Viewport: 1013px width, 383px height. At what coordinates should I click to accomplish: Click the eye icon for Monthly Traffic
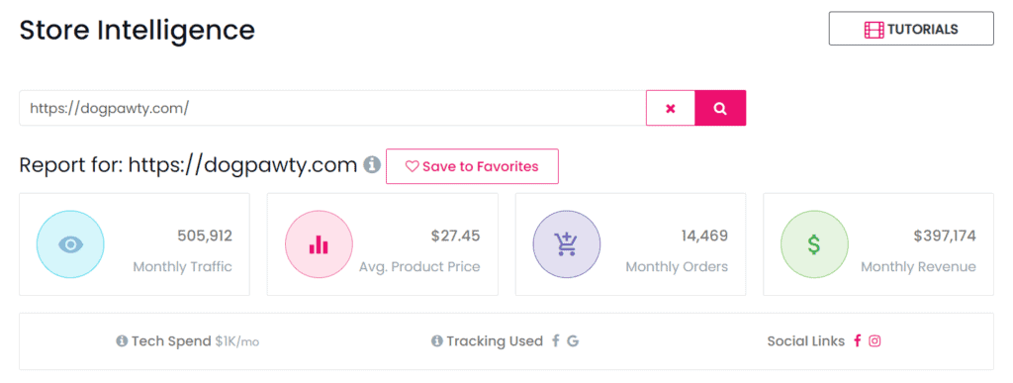[x=70, y=244]
